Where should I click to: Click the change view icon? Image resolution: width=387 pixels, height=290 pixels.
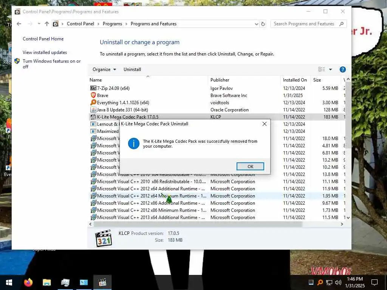pyautogui.click(x=322, y=69)
